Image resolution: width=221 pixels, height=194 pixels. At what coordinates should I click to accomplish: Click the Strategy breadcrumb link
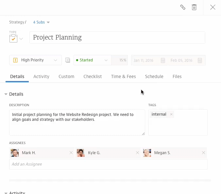click(17, 22)
